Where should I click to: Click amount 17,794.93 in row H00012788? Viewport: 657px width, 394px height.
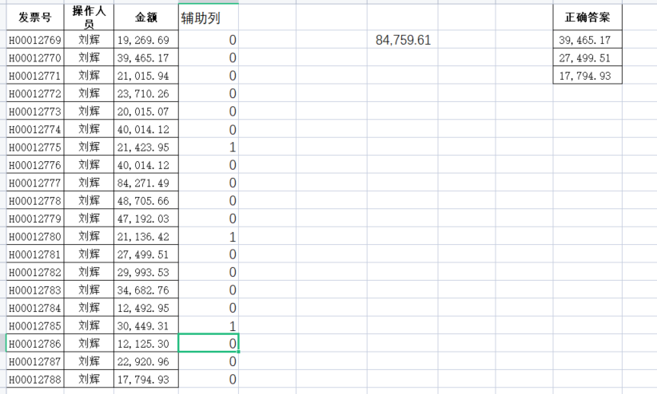pyautogui.click(x=146, y=380)
